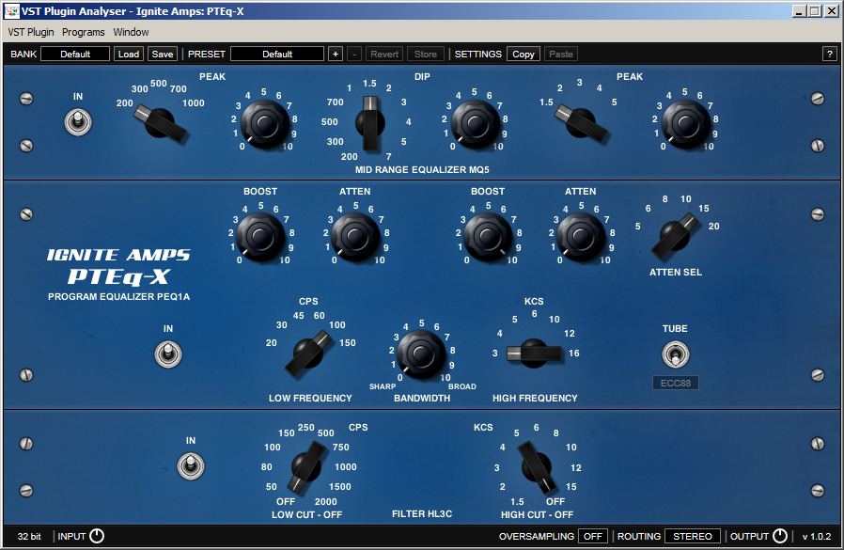This screenshot has width=844, height=550.
Task: Click the OUTPUT level knob
Action: tap(780, 536)
